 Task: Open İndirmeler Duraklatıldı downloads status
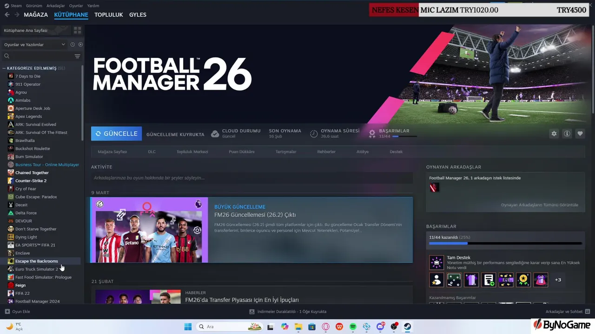pos(288,312)
